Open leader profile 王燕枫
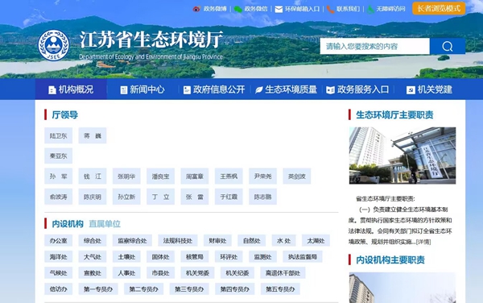The height and width of the screenshot is (303, 483). click(229, 176)
